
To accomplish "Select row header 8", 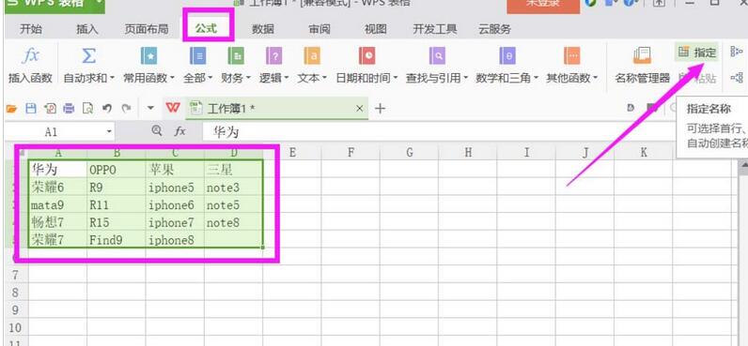I will pyautogui.click(x=15, y=293).
